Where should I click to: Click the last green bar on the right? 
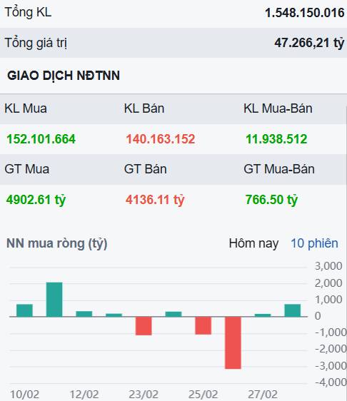pos(293,310)
